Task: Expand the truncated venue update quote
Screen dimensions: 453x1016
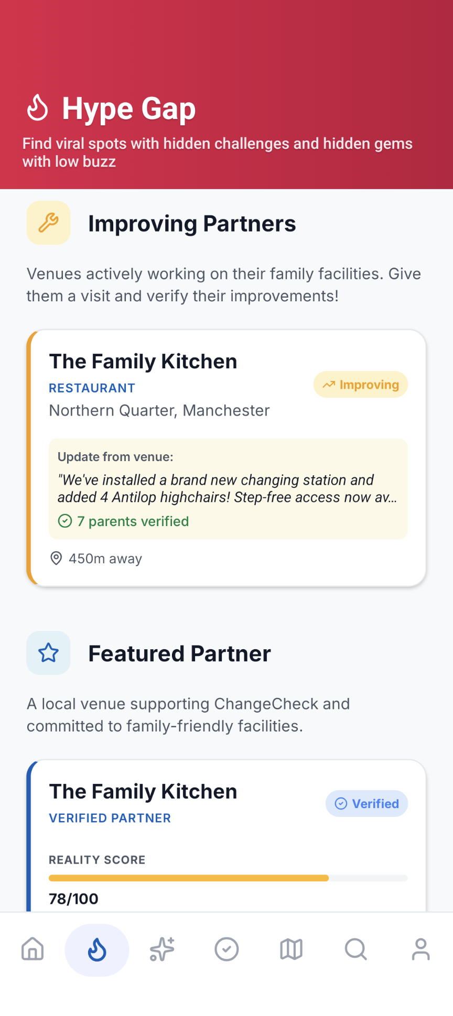Action: pos(228,488)
